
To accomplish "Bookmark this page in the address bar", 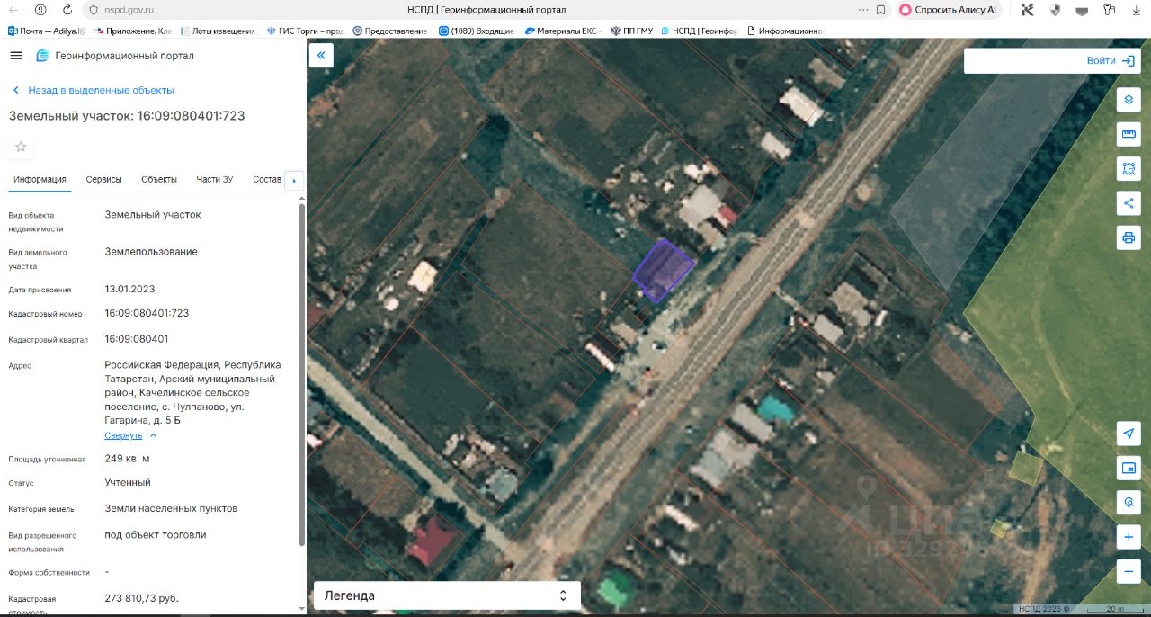I will click(x=880, y=10).
